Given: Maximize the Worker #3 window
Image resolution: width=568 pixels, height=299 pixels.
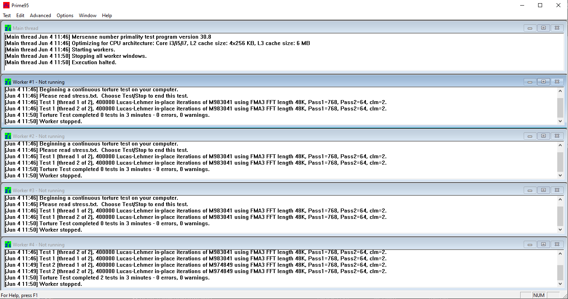Looking at the screenshot, I should 543,190.
